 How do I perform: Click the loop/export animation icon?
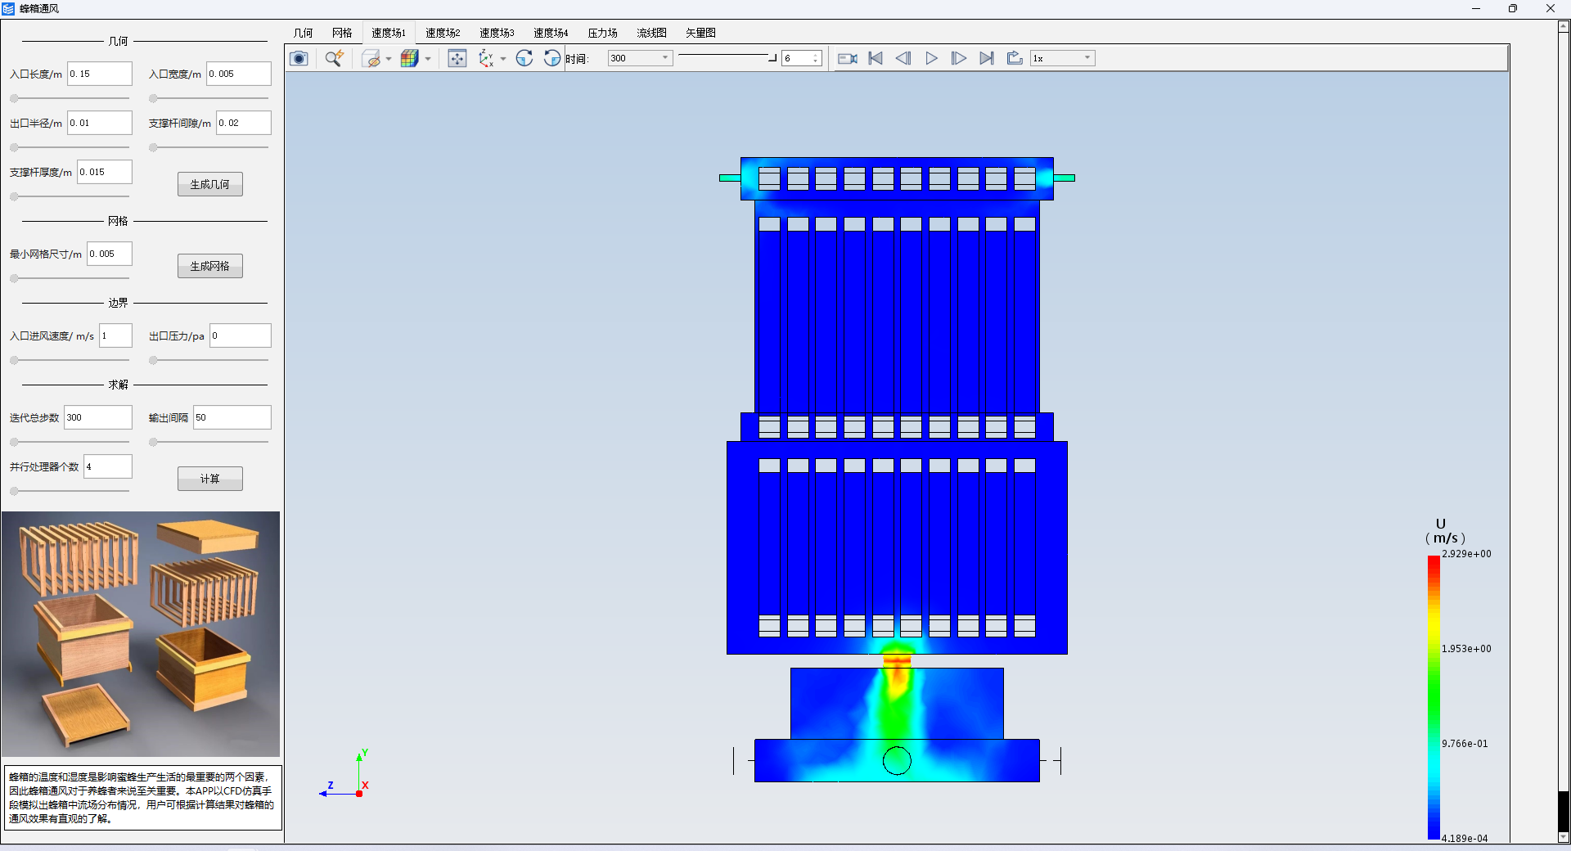[x=1015, y=58]
